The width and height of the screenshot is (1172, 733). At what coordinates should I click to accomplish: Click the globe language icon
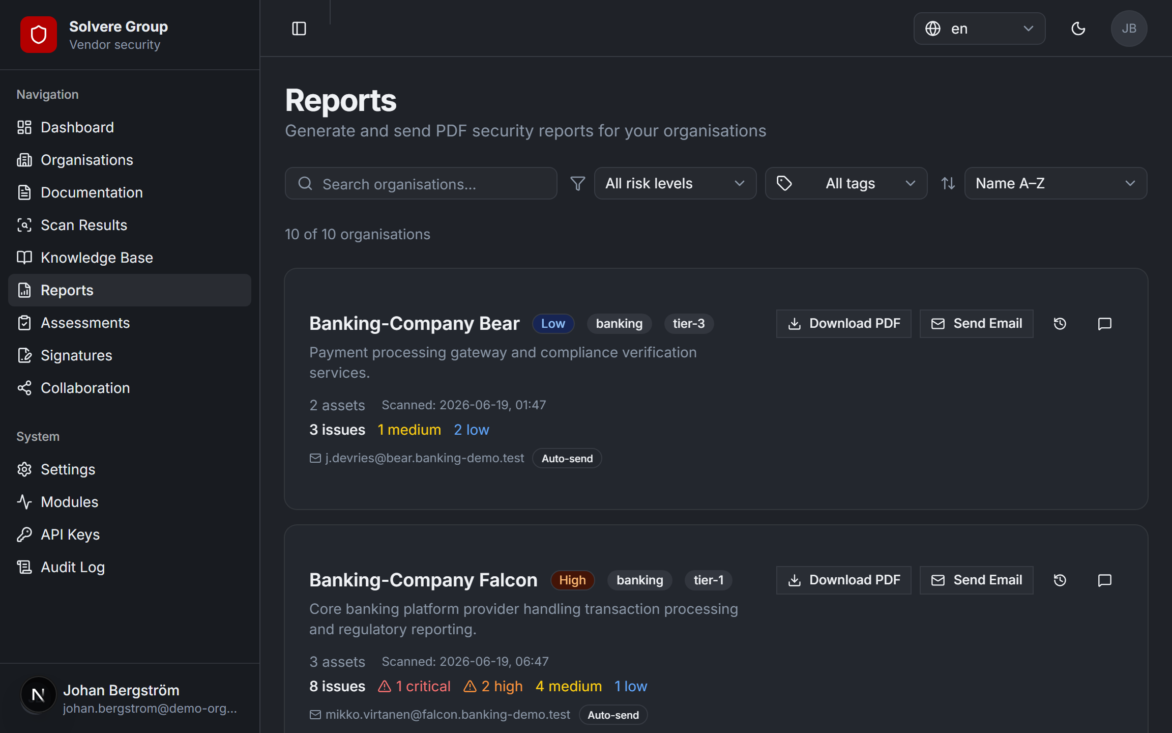coord(933,29)
